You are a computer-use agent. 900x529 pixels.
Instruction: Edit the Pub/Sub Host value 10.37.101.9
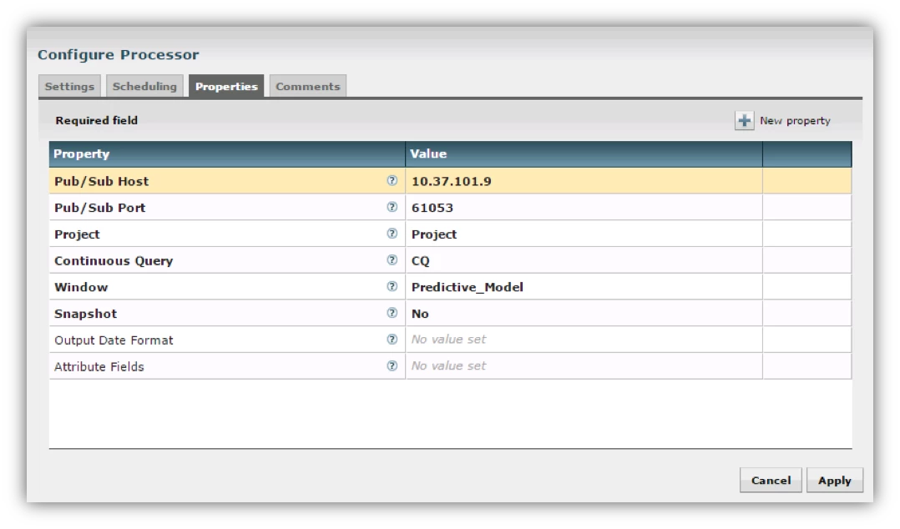click(584, 181)
